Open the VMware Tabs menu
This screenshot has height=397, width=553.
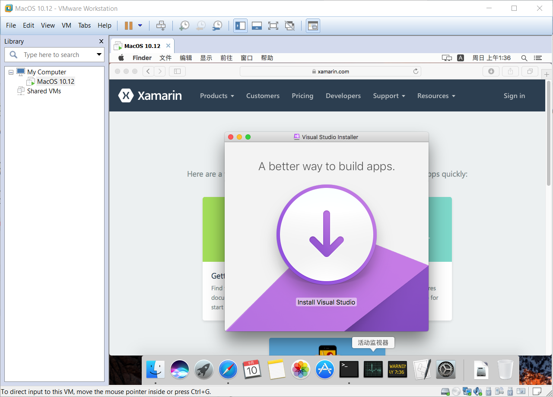click(84, 25)
